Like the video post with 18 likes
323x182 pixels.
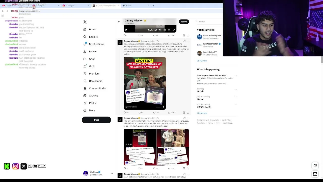155,35
